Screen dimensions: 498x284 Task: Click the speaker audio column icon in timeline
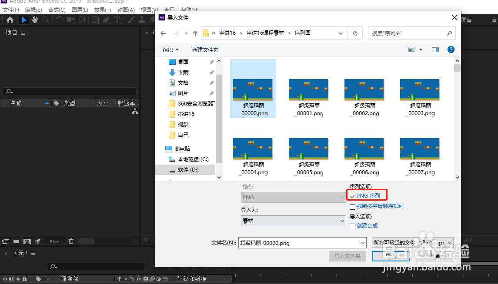12,279
